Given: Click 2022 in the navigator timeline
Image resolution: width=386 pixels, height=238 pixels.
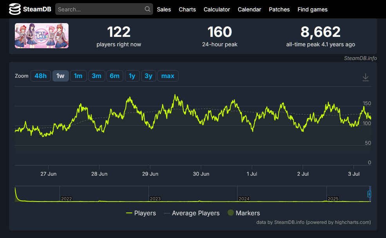Looking at the screenshot, I should (x=67, y=199).
